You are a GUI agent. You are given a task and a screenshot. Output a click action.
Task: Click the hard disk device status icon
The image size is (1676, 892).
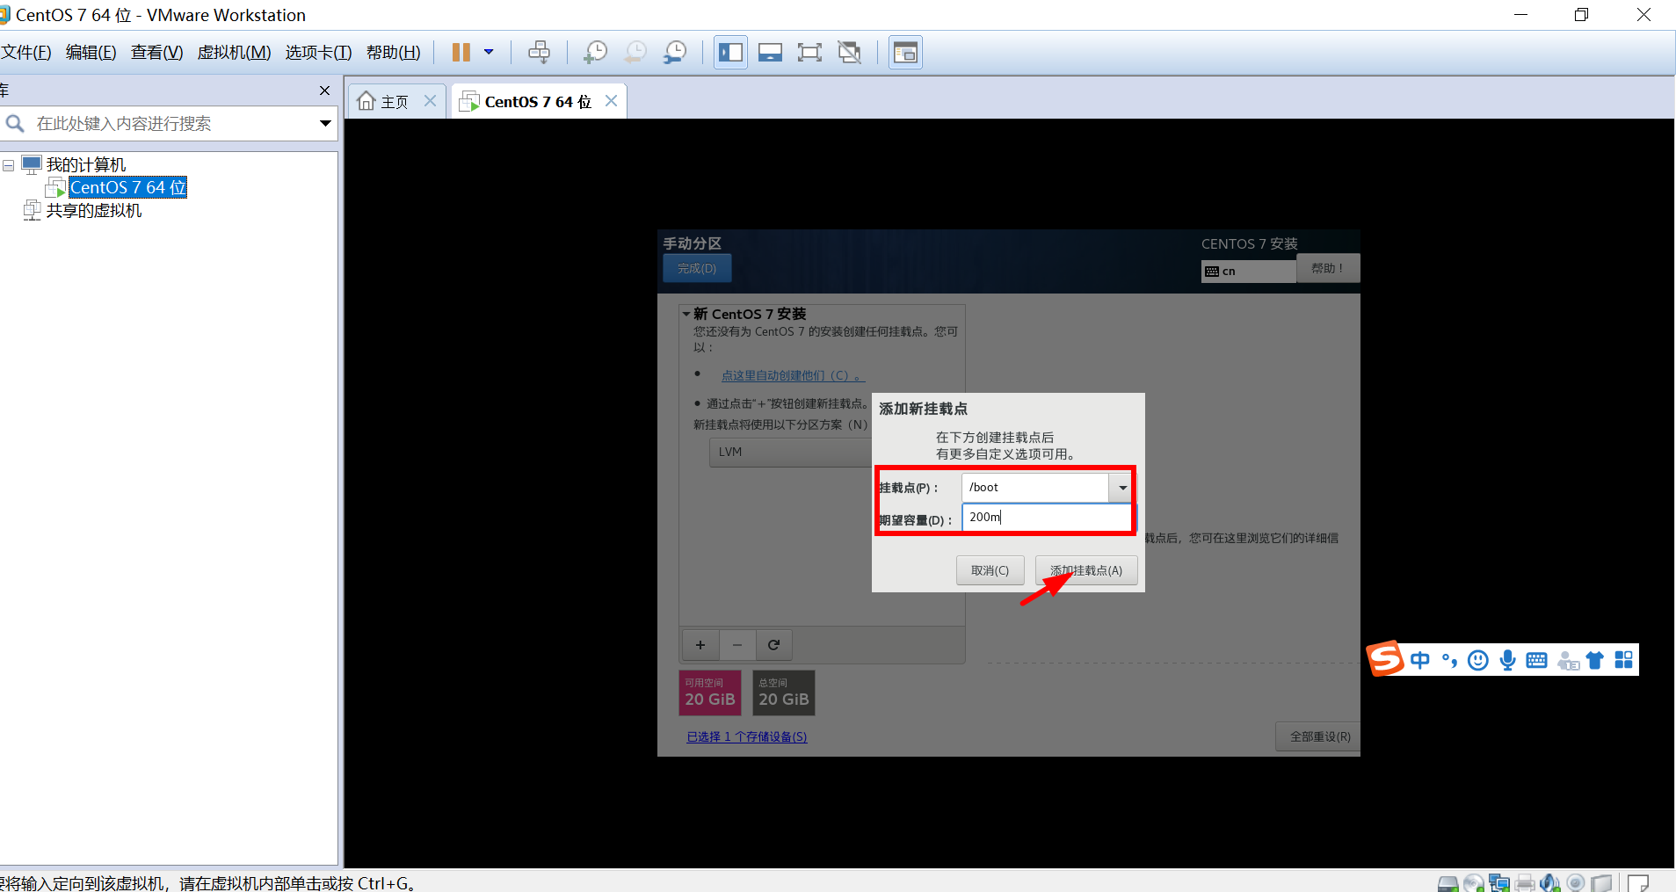(1448, 883)
